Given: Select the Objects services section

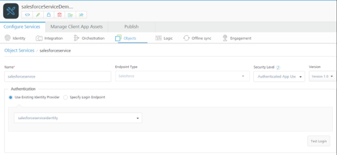Looking at the screenshot, I should pyautogui.click(x=126, y=38).
